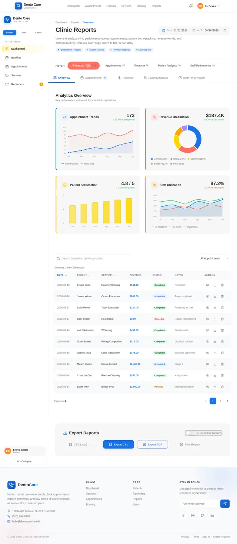Open the Instagram footer icon
237x544 pixels.
tap(193, 515)
